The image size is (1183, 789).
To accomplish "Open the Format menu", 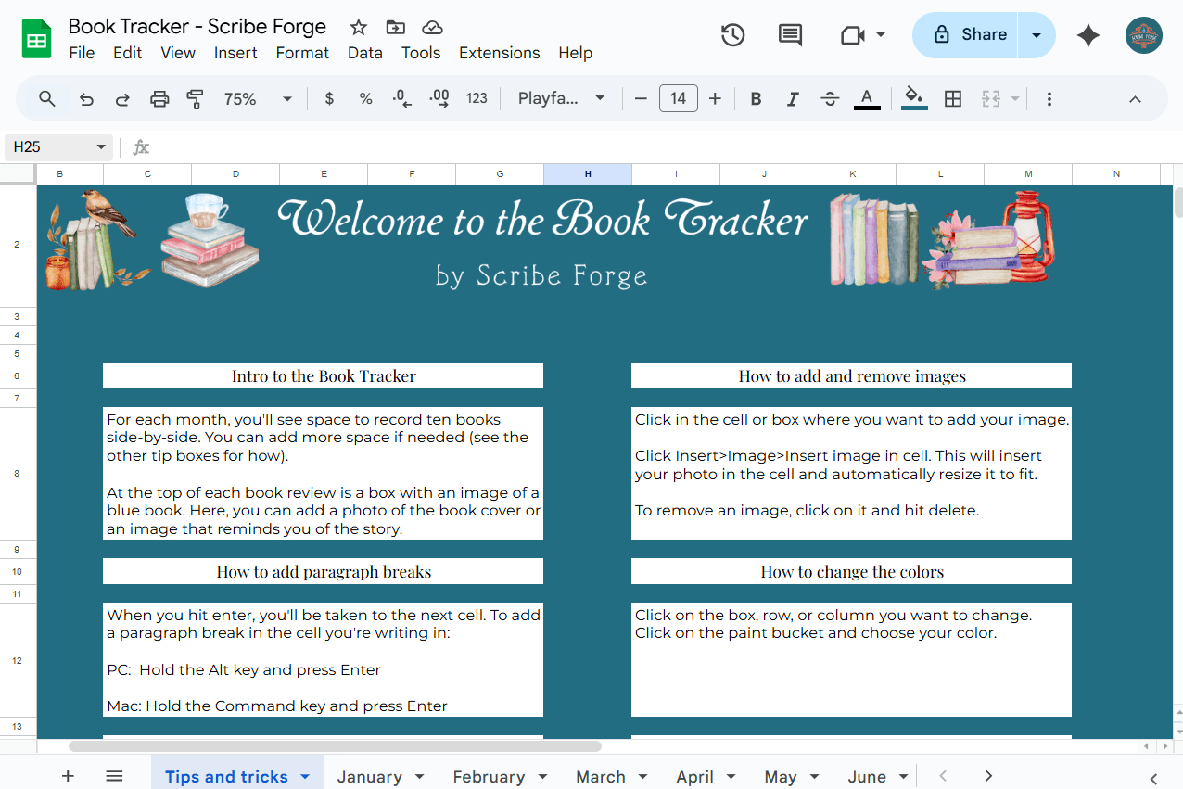I will 301,53.
